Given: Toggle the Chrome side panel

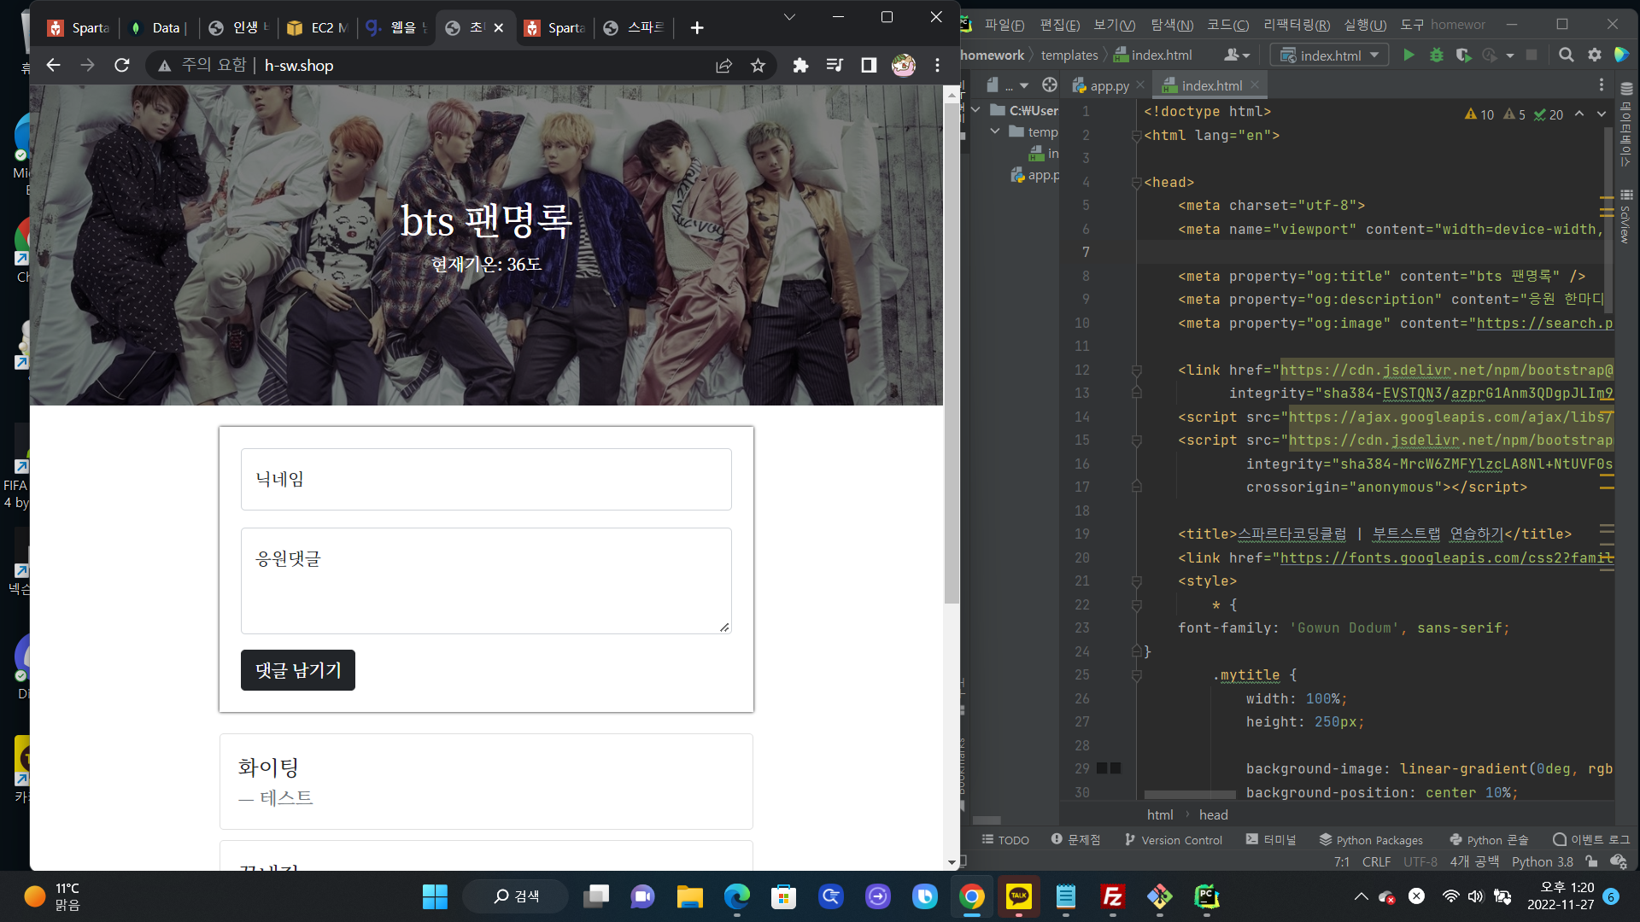Looking at the screenshot, I should 869,66.
